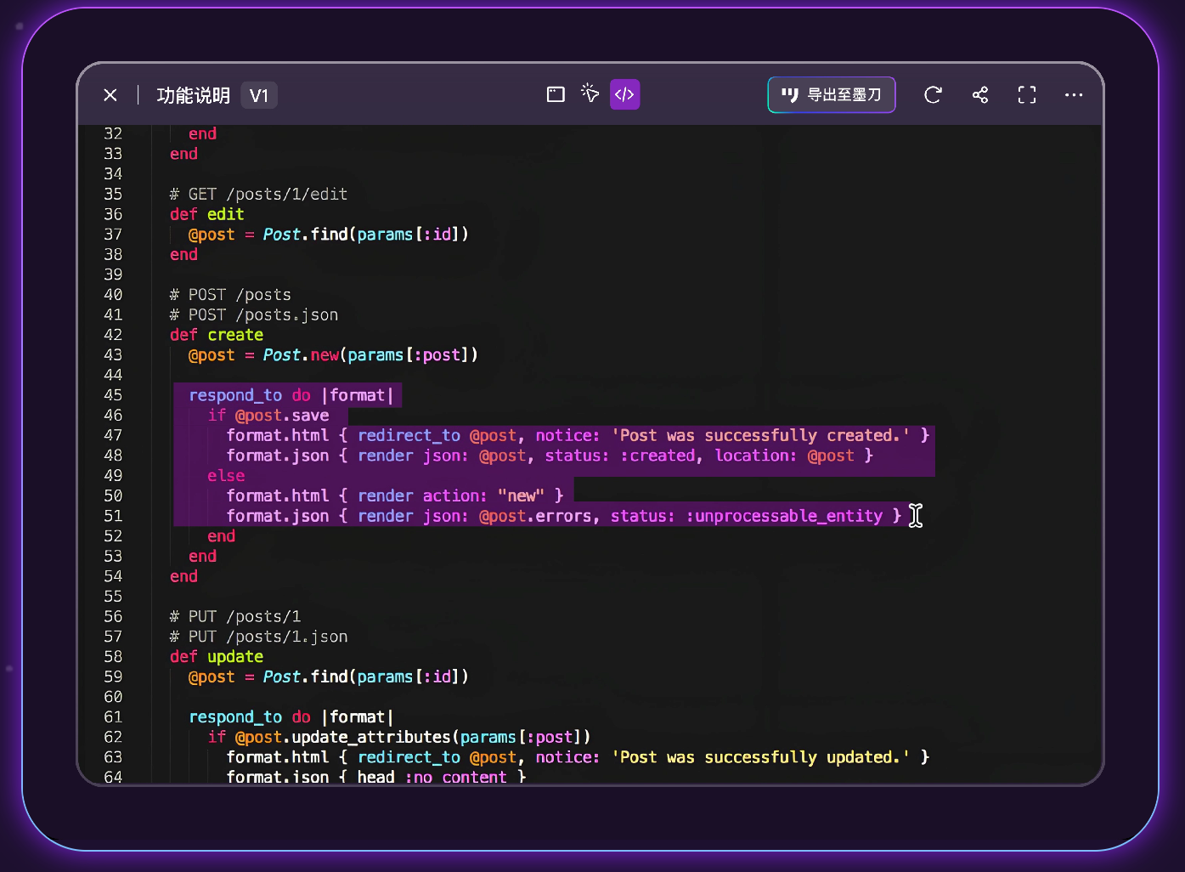The height and width of the screenshot is (872, 1185).
Task: Click the '# GET /posts/1/edit' comment
Action: pyautogui.click(x=258, y=194)
